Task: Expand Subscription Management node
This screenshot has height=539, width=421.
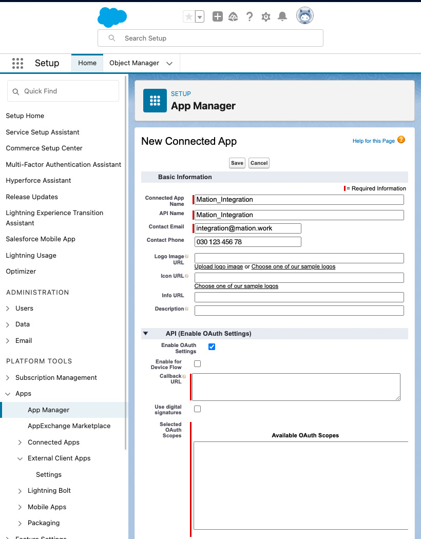Action: coord(8,378)
